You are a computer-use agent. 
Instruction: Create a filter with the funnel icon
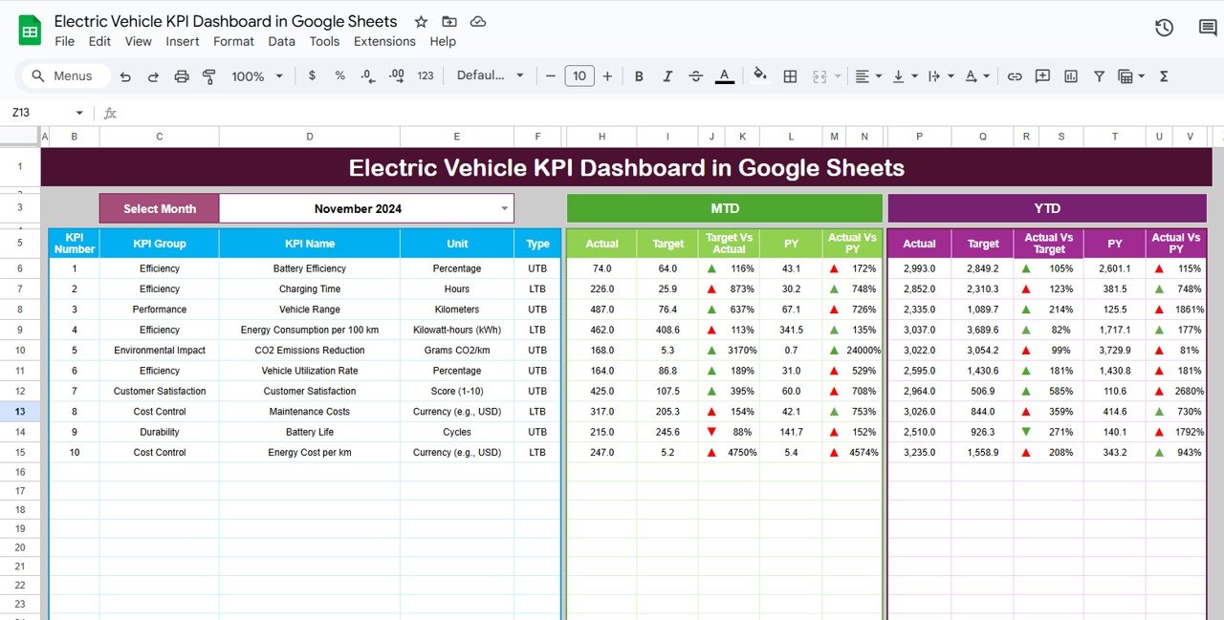pyautogui.click(x=1099, y=75)
